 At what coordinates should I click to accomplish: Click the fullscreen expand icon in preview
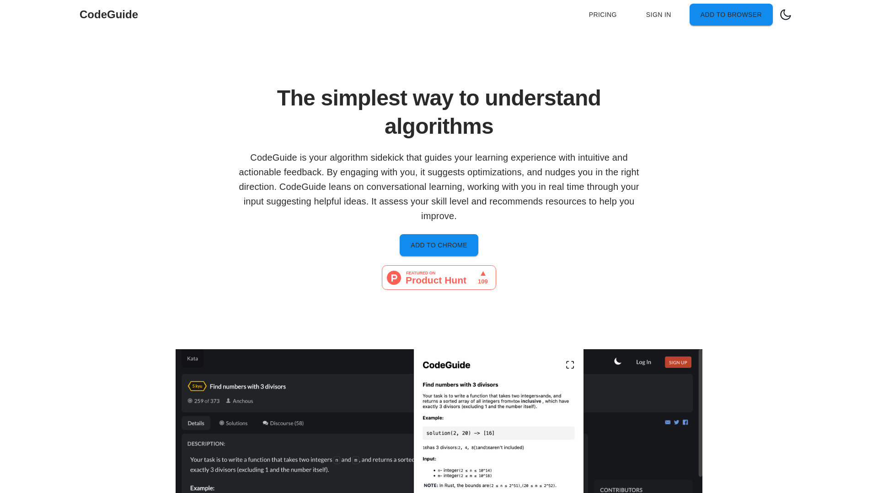click(570, 365)
